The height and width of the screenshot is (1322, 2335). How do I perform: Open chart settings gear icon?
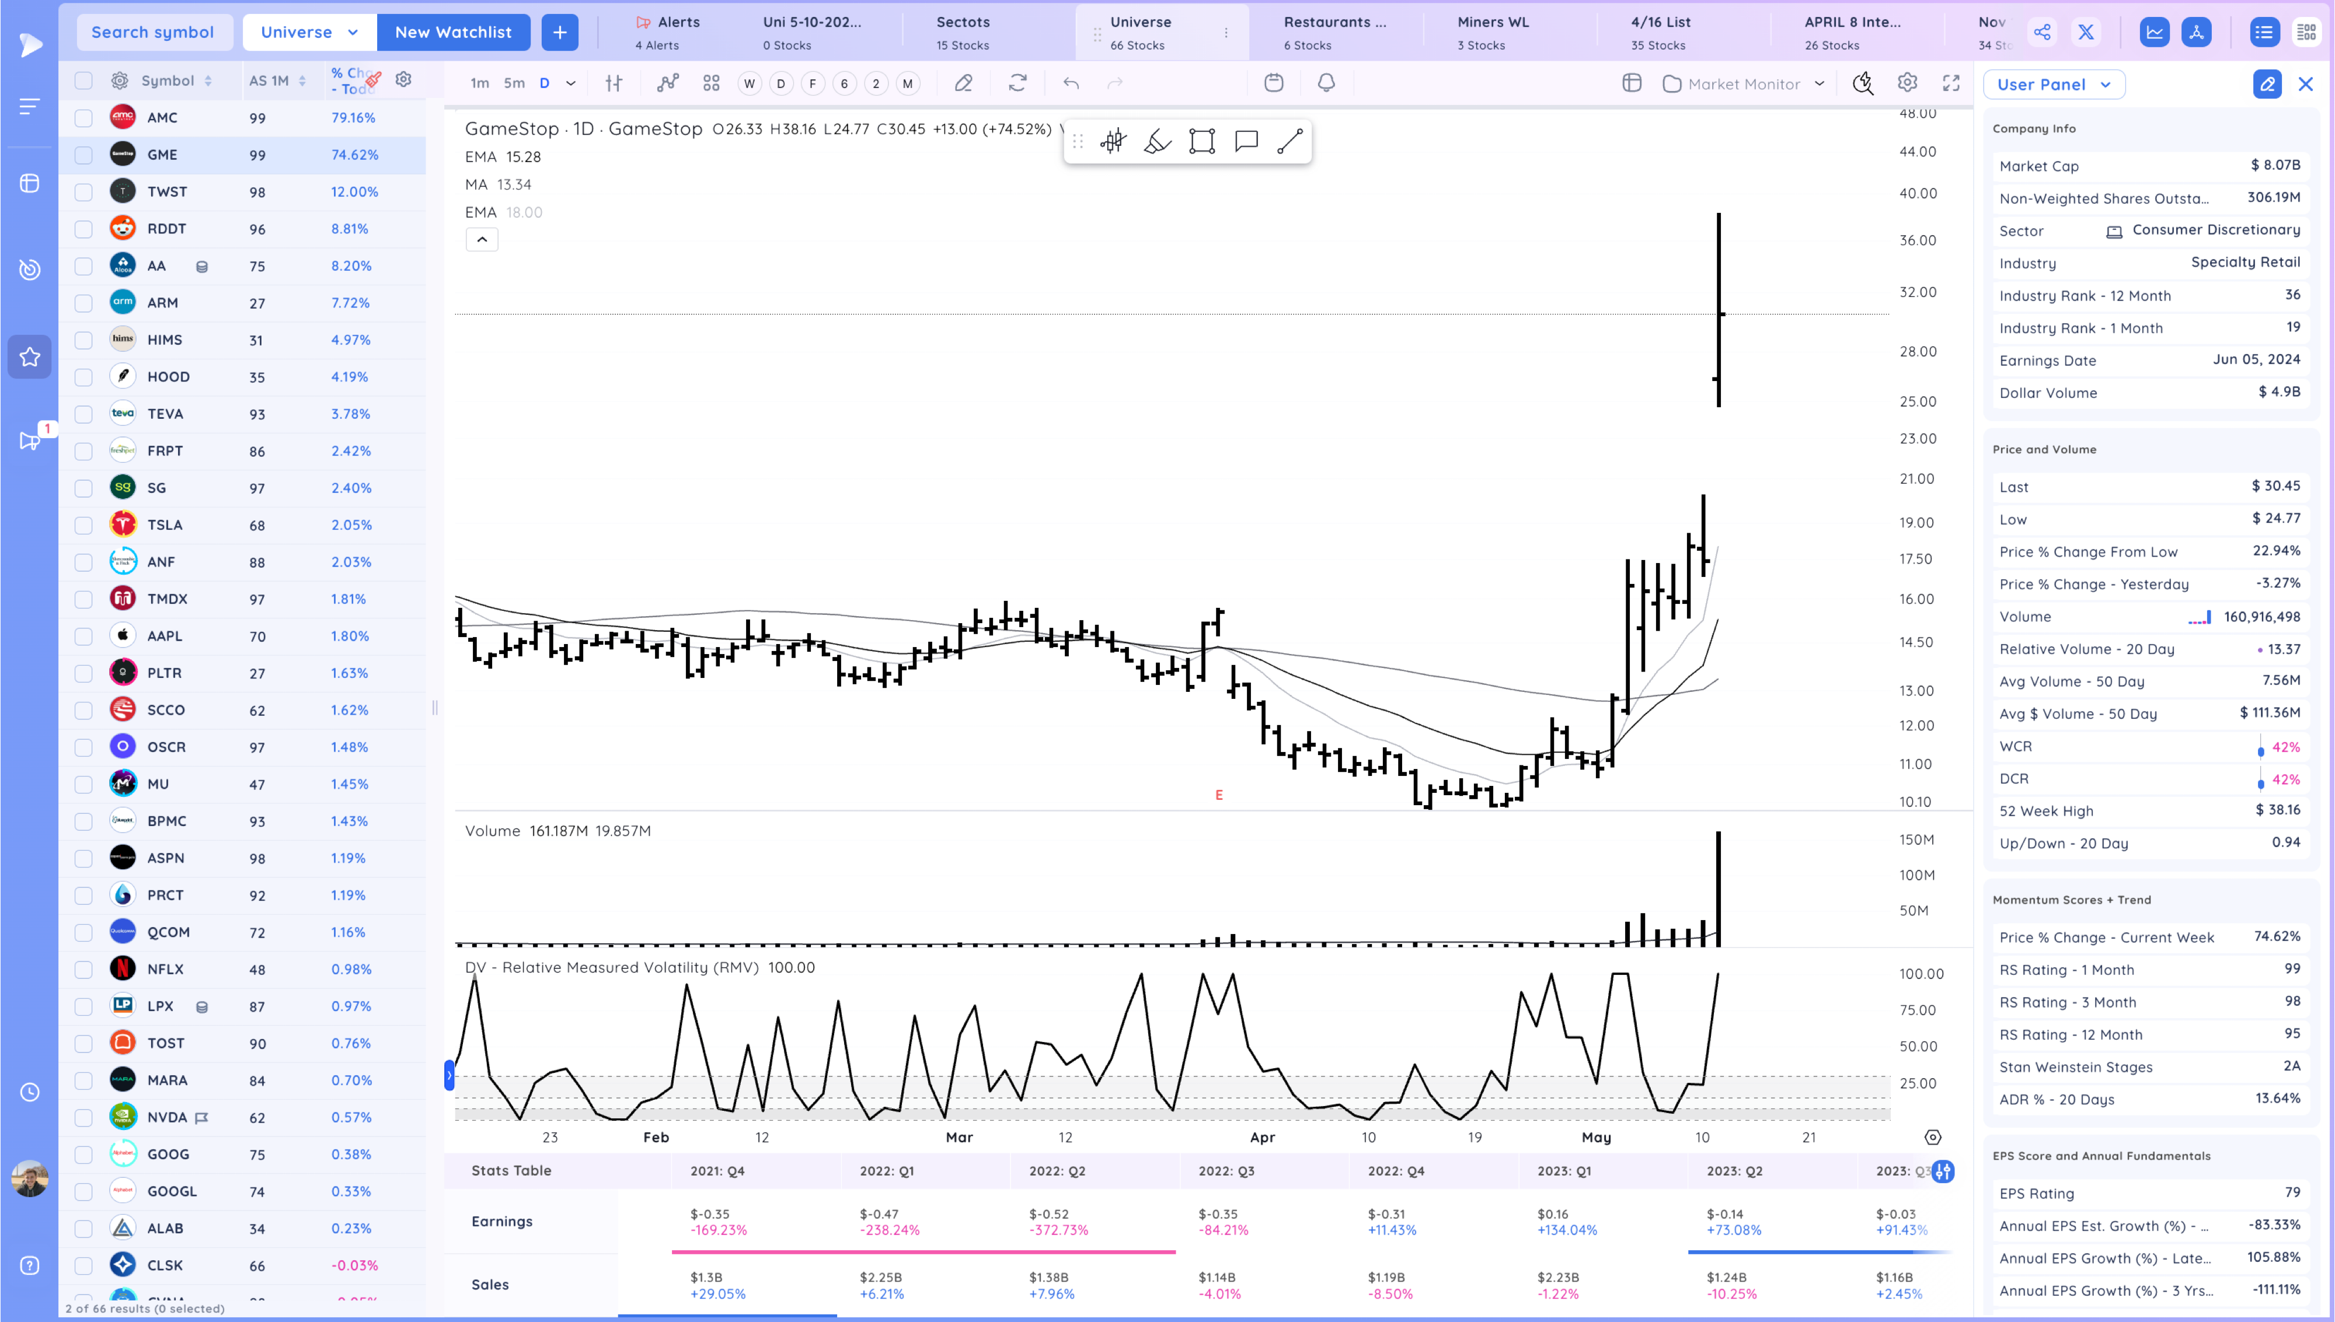pos(1907,83)
